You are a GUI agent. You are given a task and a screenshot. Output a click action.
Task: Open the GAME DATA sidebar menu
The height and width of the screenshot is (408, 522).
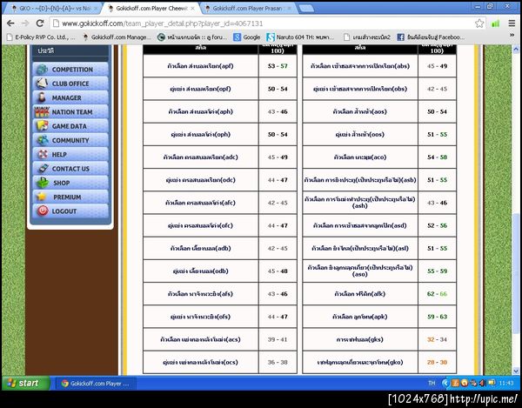(x=70, y=126)
